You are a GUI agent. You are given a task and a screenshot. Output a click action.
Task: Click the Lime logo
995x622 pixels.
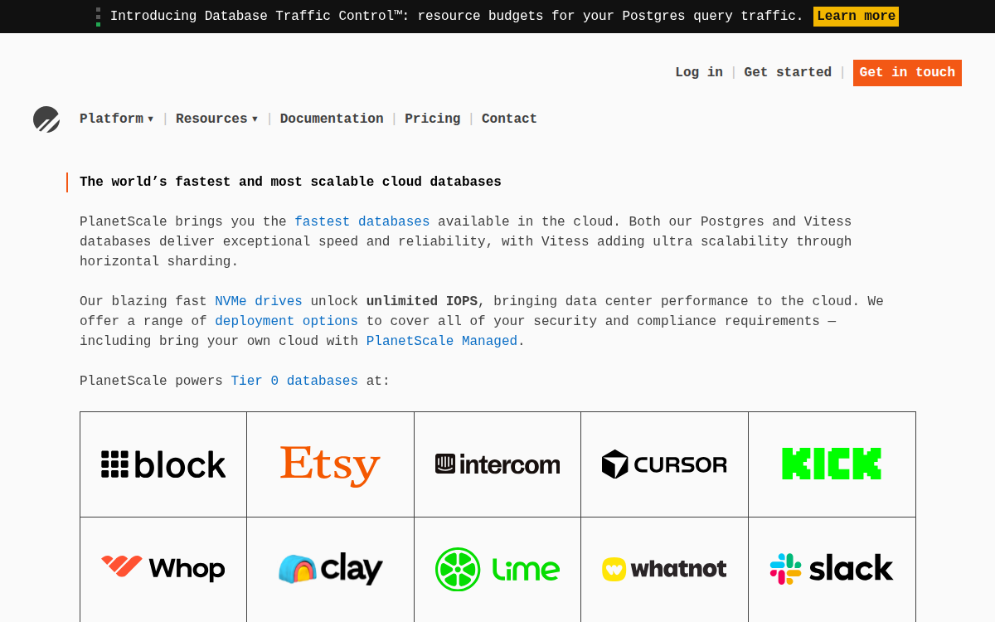point(498,569)
